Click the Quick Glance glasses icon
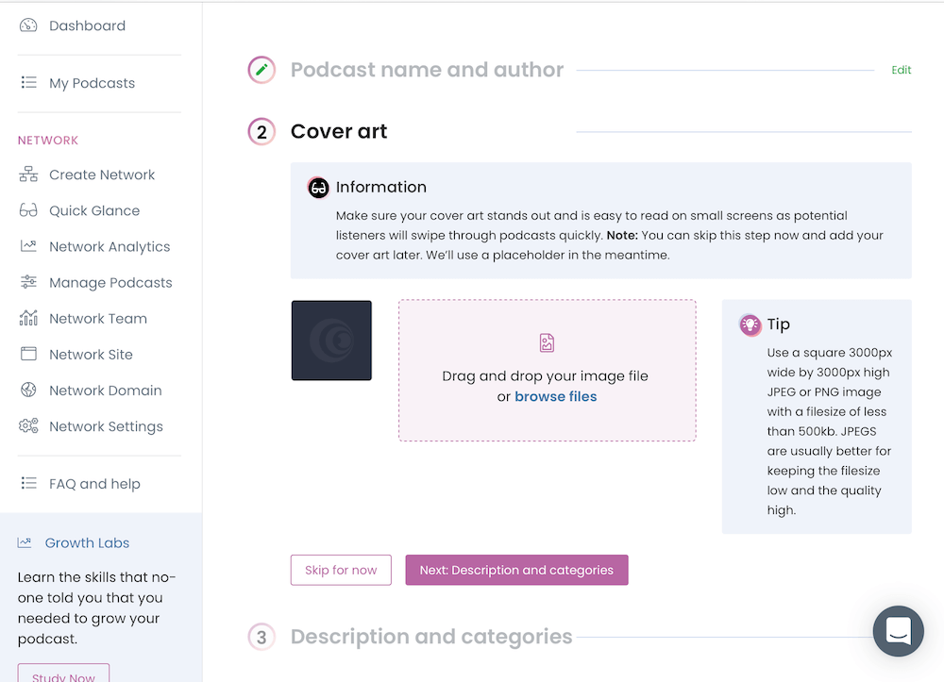Screen dimensions: 944x682 (x=28, y=210)
